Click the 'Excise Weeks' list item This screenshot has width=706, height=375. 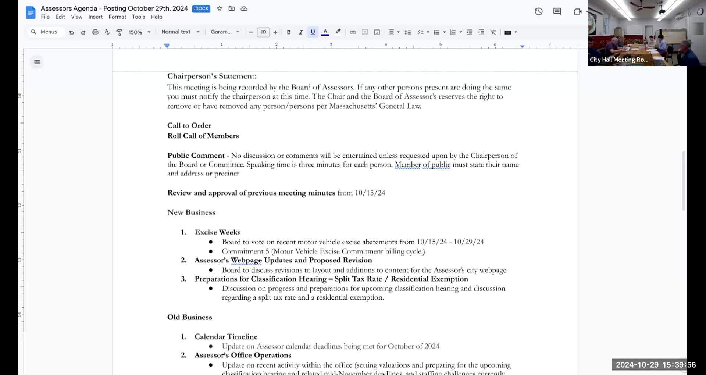point(218,232)
